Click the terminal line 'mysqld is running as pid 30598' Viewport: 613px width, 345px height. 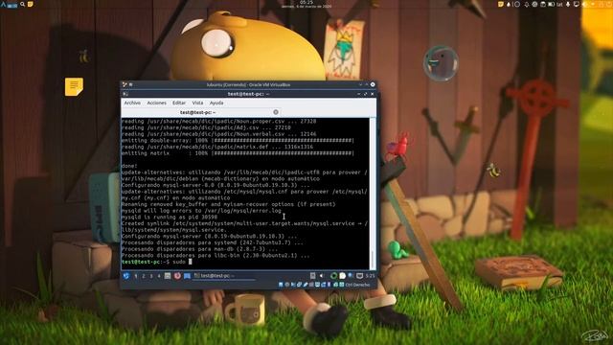pos(170,218)
